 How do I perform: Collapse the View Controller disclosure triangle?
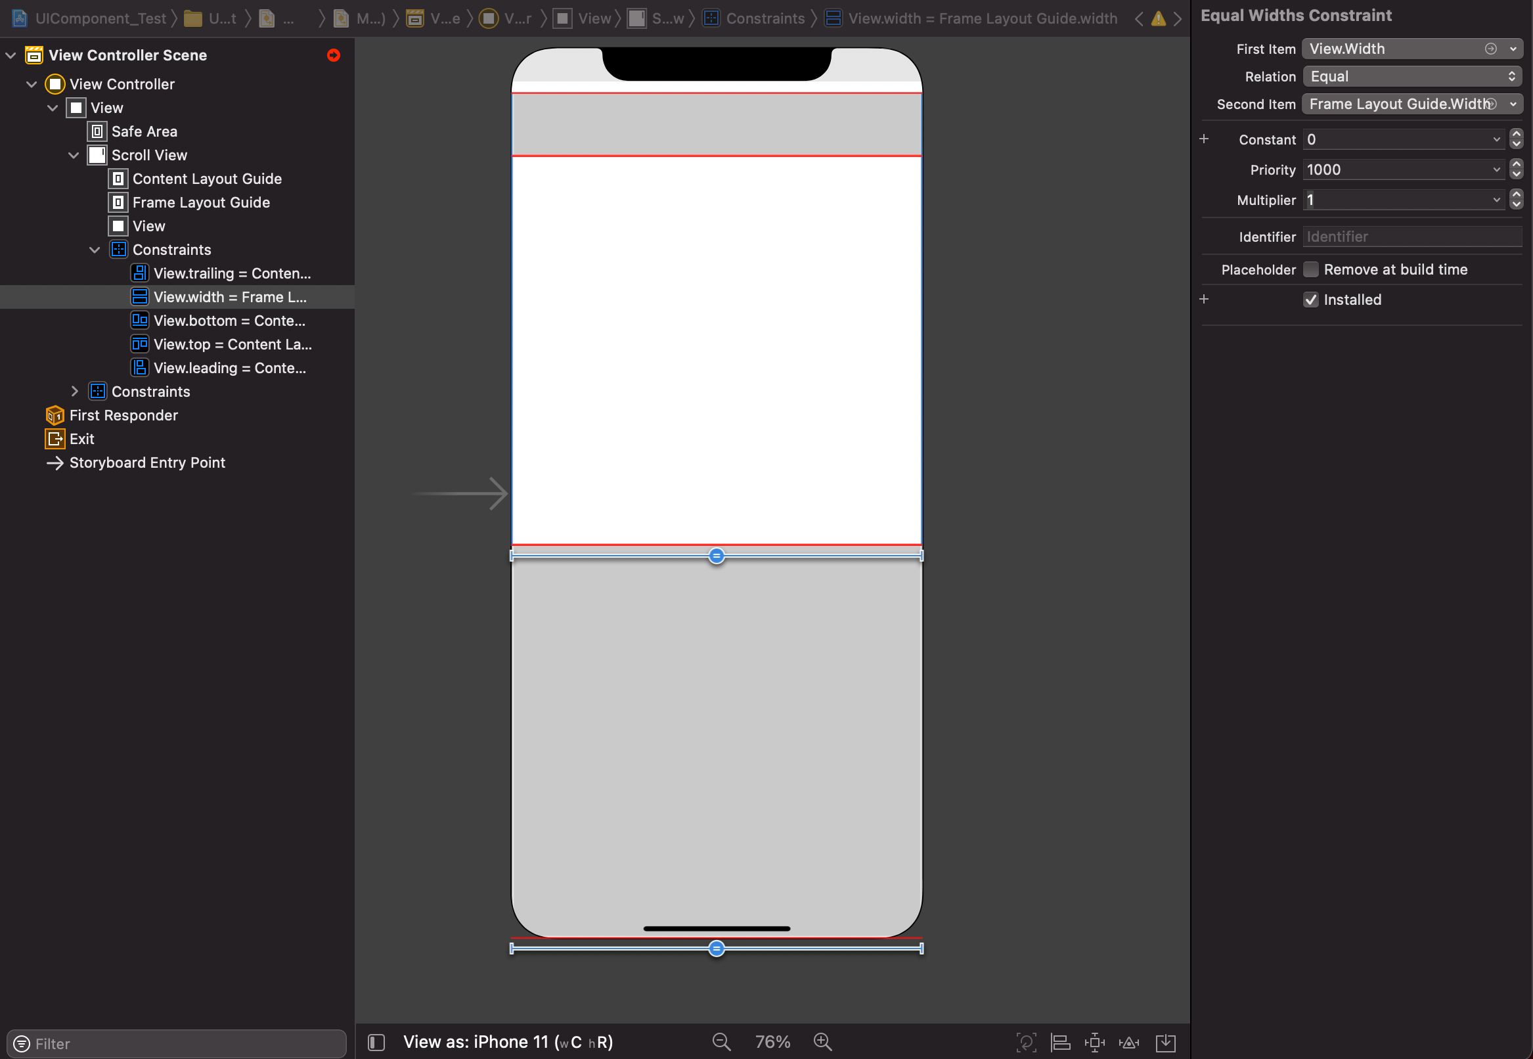click(x=31, y=84)
